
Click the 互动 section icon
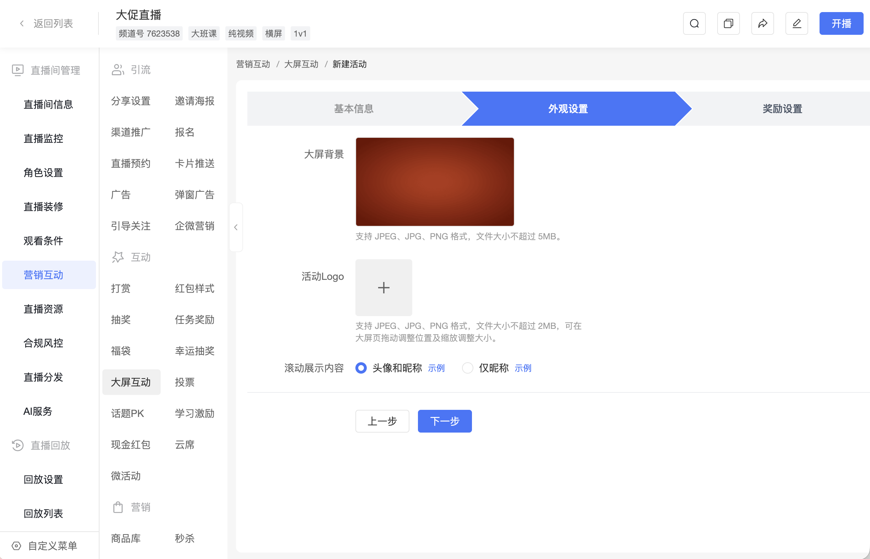pos(118,257)
